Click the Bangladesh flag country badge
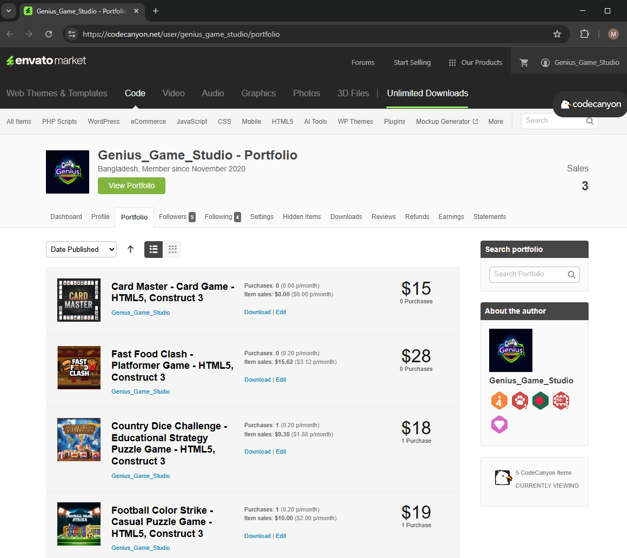This screenshot has height=558, width=627. pos(541,401)
